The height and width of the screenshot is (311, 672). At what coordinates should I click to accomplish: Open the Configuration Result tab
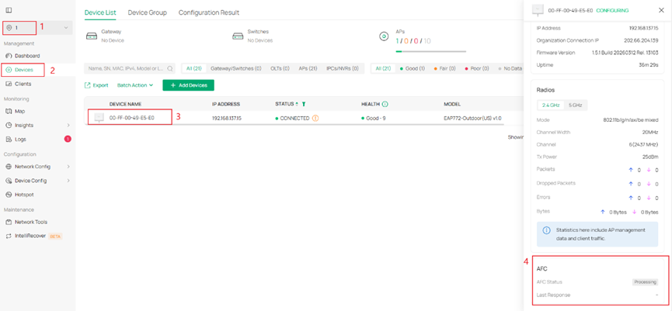coord(208,13)
